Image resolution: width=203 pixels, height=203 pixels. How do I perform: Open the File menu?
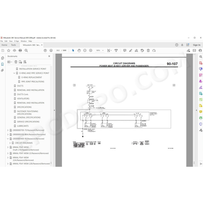pos(1,41)
